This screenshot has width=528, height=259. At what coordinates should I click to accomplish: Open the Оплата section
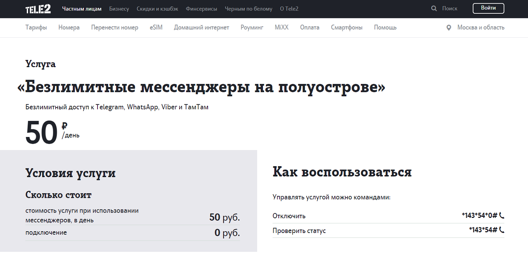click(310, 27)
